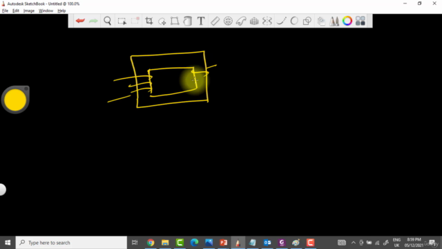Viewport: 442px width, 249px height.
Task: Toggle the Symmetry tool
Action: pyautogui.click(x=267, y=21)
